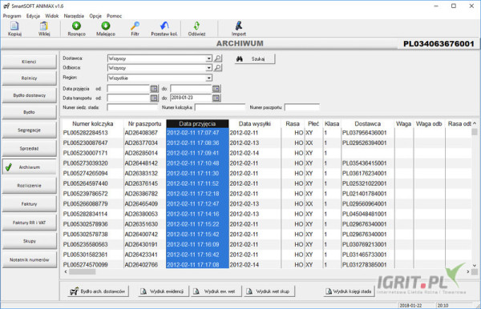Viewport: 481px width, 309px height.
Task: Select the Archiwum sidebar button
Action: click(29, 167)
